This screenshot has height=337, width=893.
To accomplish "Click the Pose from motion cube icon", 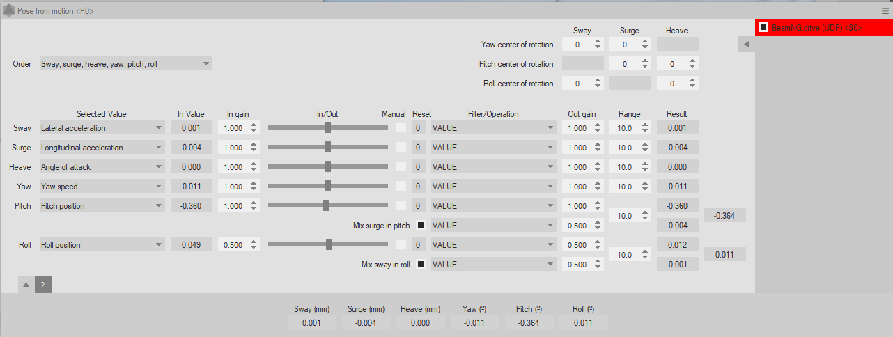I will tap(9, 11).
